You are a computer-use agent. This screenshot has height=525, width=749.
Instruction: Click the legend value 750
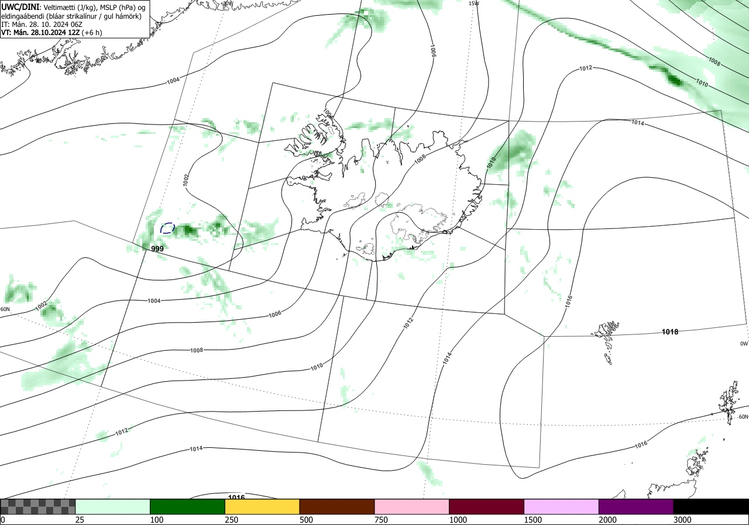coord(382,520)
